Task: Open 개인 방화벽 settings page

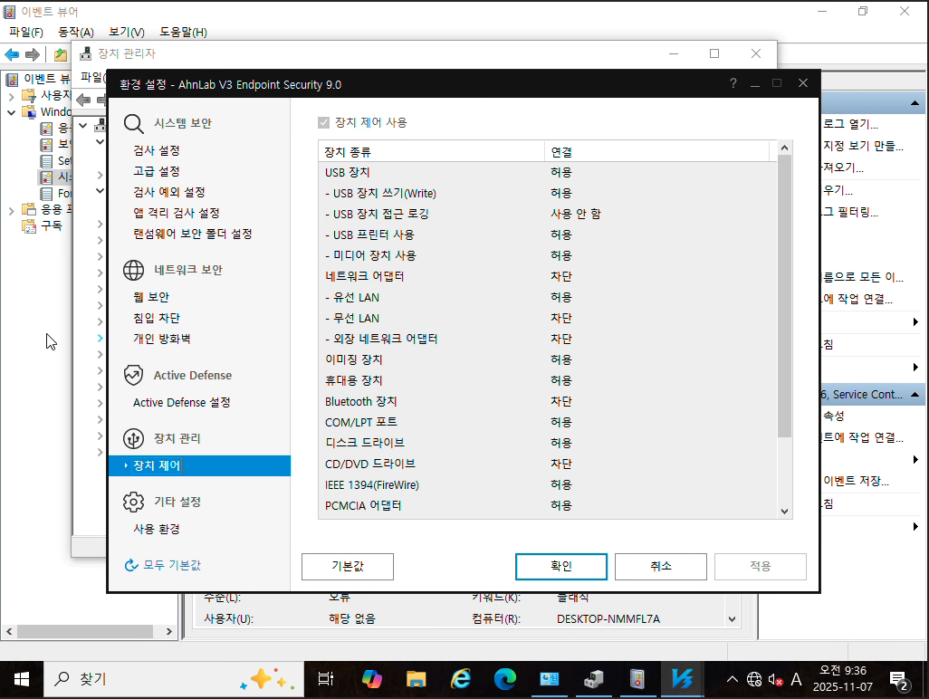Action: [161, 339]
